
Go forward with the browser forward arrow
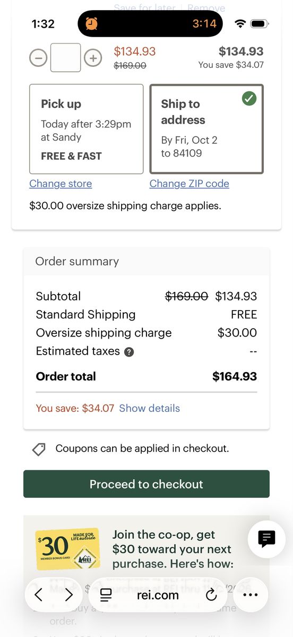coord(69,595)
